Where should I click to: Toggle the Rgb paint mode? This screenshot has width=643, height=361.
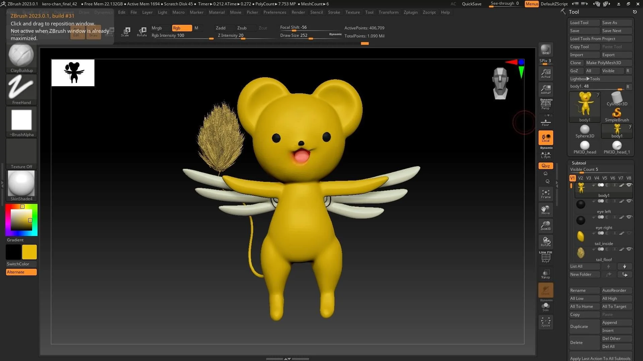[182, 28]
